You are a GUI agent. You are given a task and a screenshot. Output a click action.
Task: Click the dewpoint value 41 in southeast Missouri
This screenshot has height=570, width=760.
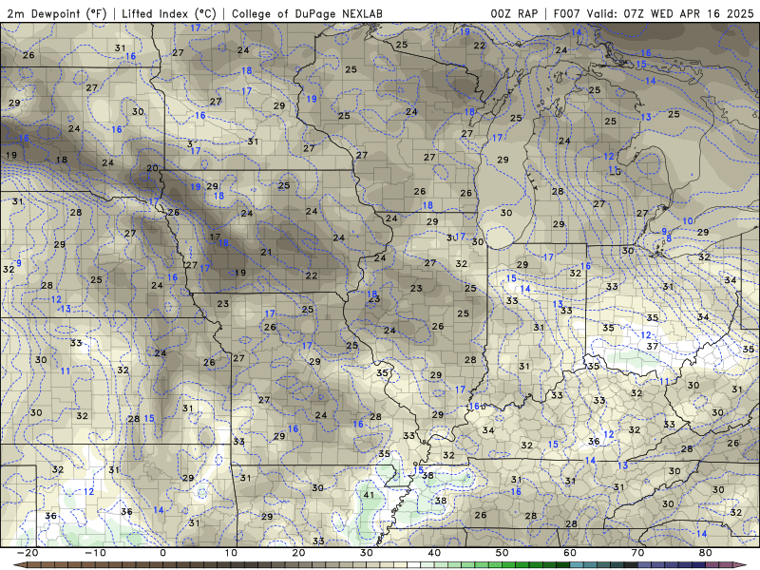[369, 495]
